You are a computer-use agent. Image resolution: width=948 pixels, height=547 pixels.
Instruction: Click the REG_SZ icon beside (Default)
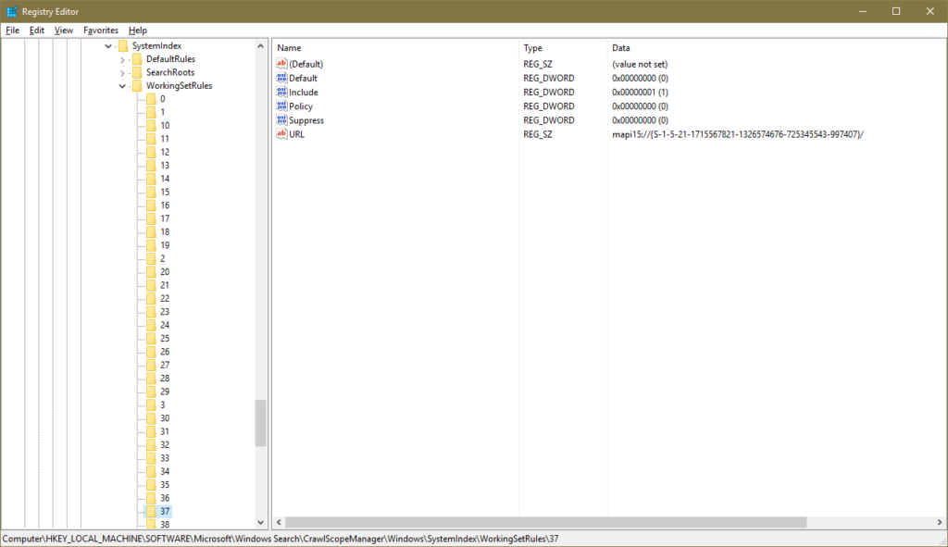tap(281, 63)
